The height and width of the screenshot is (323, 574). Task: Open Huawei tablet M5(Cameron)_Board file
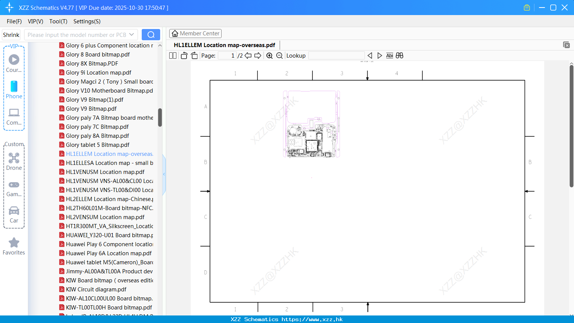click(x=106, y=262)
